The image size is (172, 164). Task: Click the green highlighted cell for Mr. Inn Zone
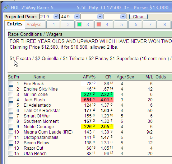97,94
